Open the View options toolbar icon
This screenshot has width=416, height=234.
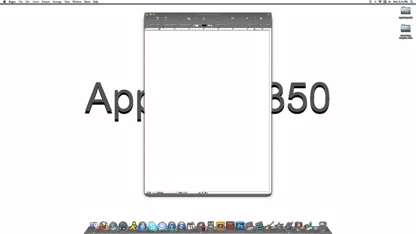(x=148, y=19)
